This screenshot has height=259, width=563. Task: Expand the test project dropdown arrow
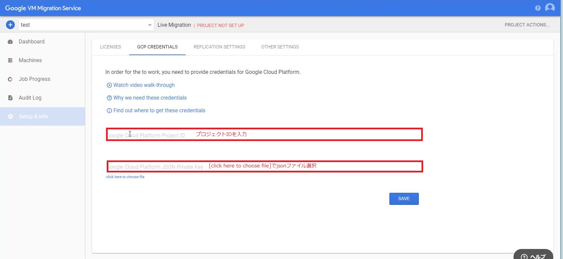coord(150,25)
